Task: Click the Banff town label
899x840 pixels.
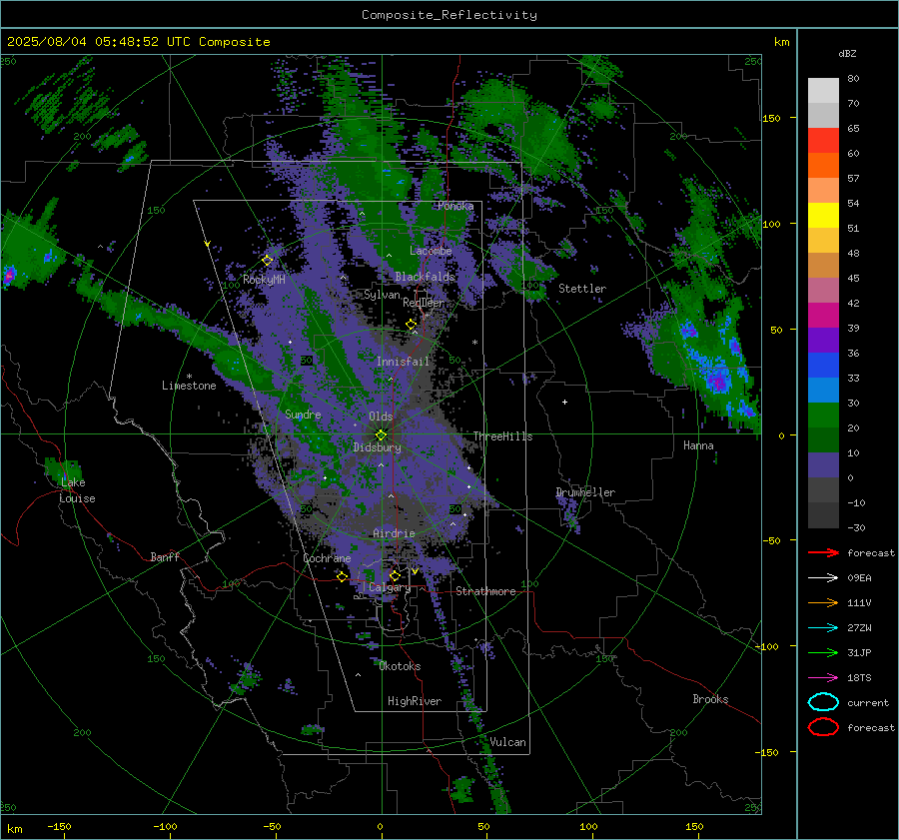Action: (x=165, y=557)
